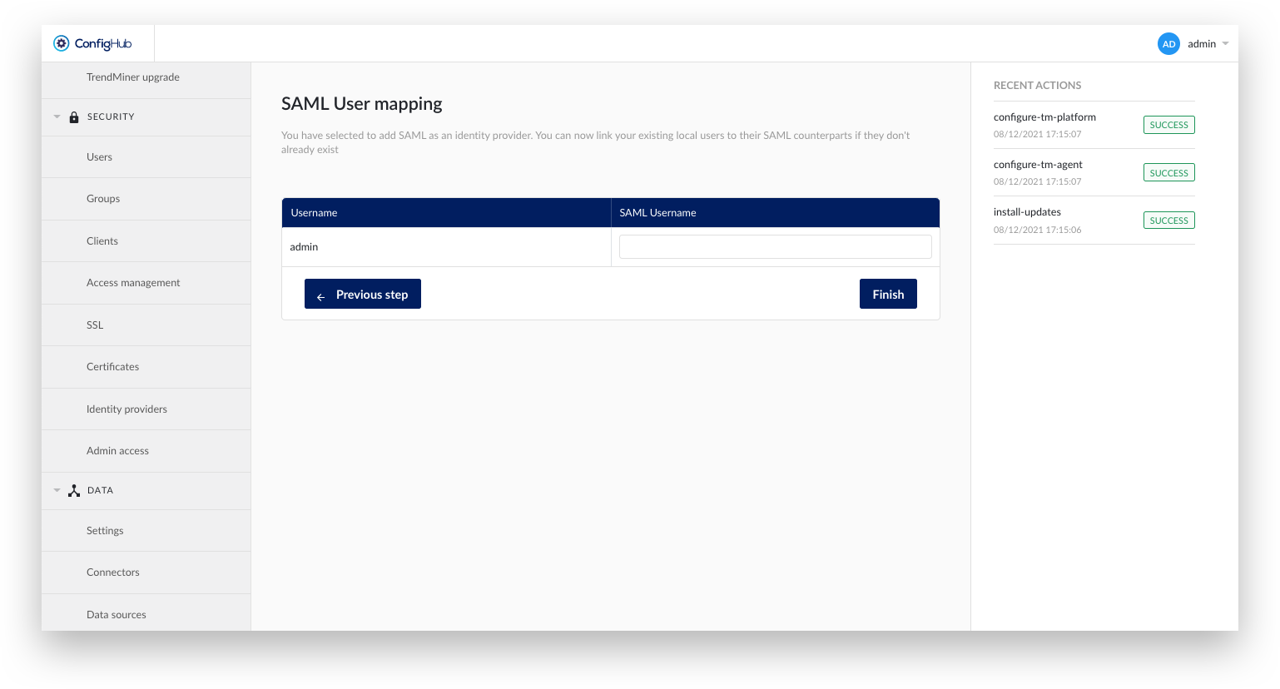Viewport: 1280px width, 689px height.
Task: Focus the SAML Username input field
Action: (775, 247)
